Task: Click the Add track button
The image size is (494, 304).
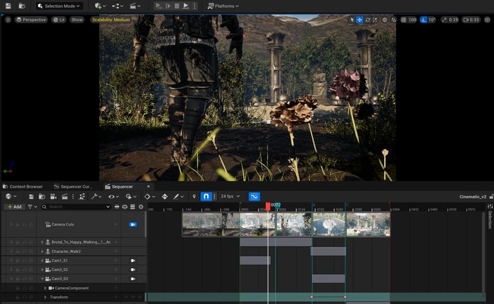Action: pyautogui.click(x=14, y=207)
